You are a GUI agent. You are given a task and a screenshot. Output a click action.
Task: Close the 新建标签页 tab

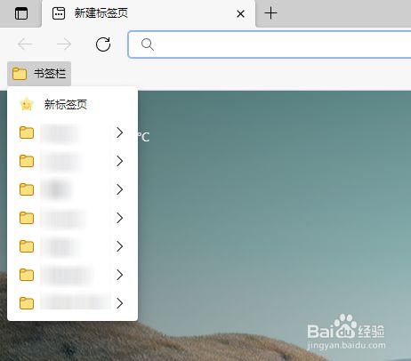click(240, 13)
